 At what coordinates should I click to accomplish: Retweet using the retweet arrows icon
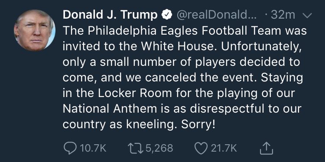[136, 148]
